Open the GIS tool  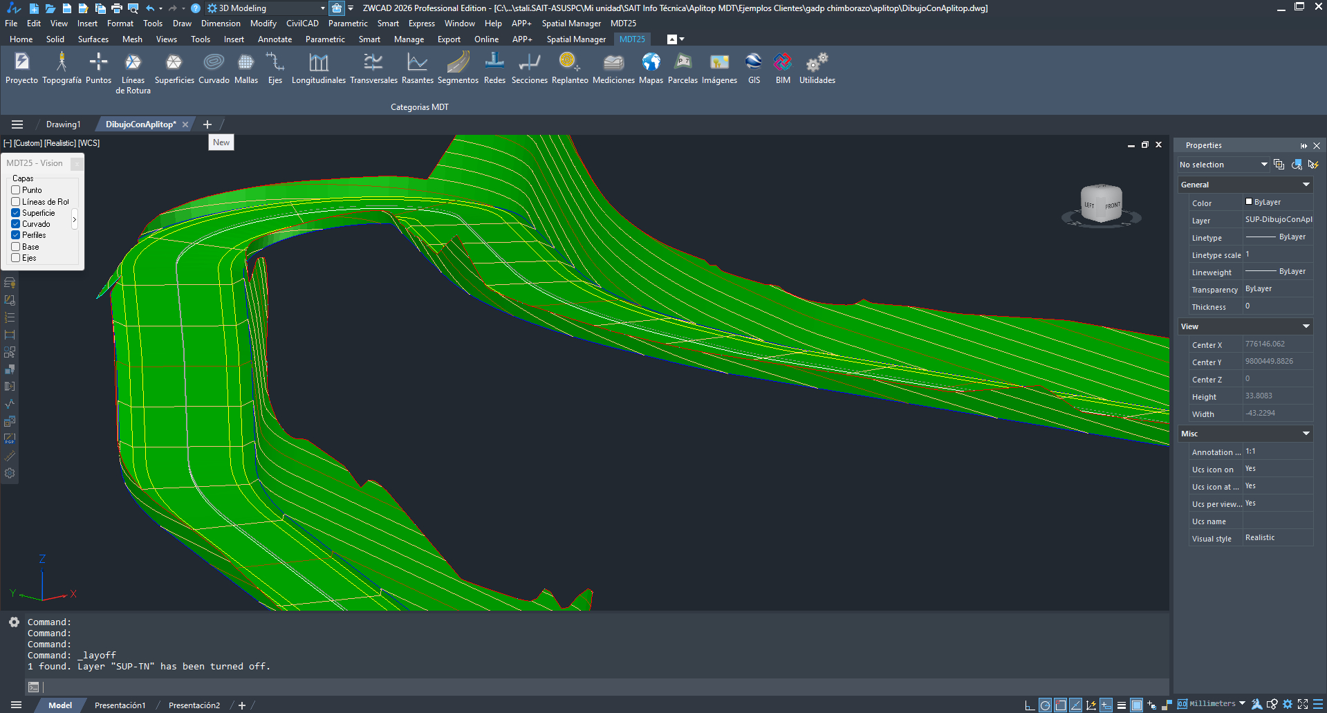754,68
